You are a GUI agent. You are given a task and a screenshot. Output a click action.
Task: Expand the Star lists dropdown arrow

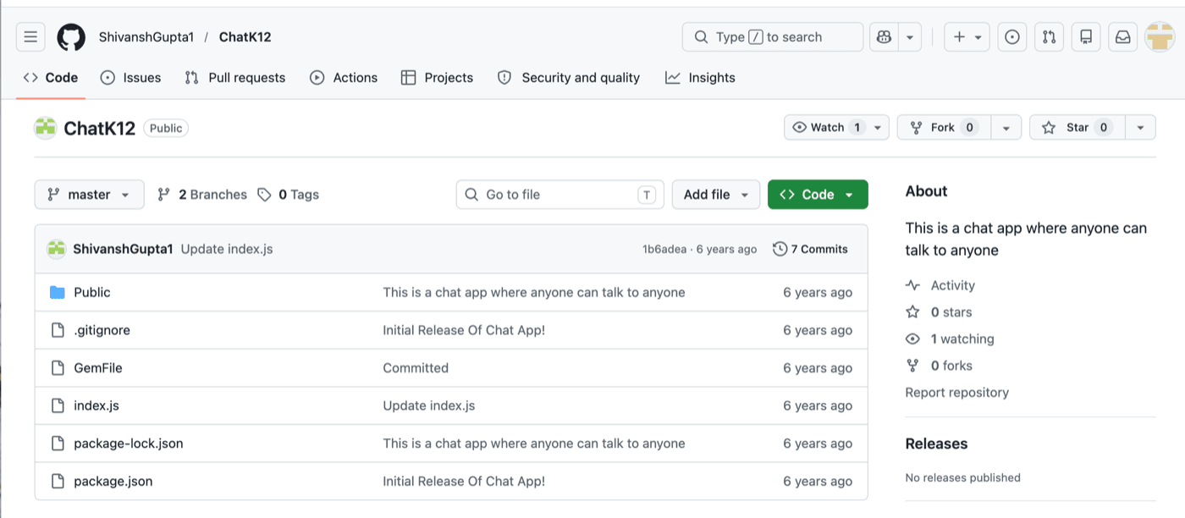[1140, 127]
